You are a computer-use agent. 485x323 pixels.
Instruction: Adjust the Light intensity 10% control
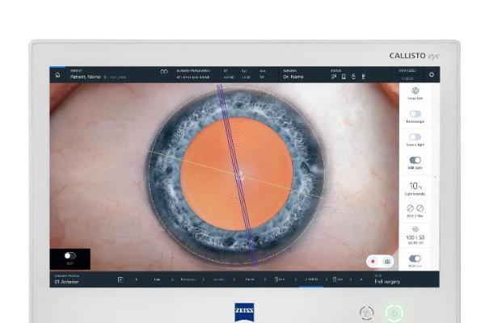point(415,187)
